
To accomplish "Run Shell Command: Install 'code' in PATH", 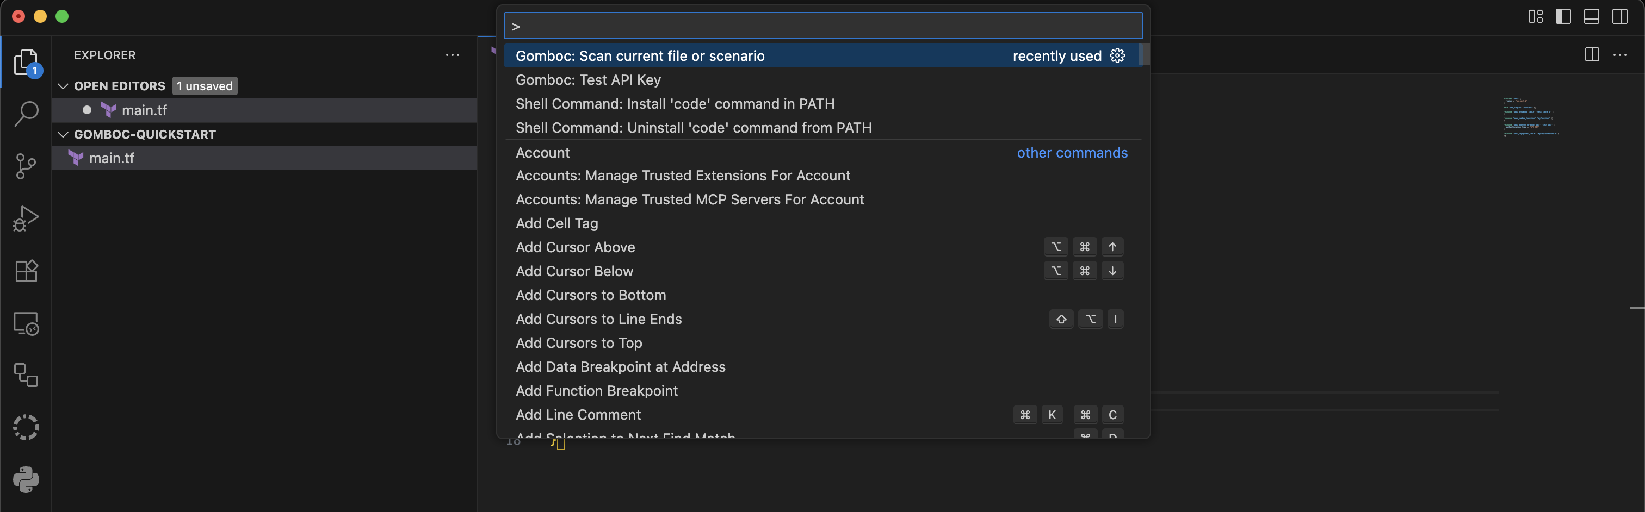I will [x=675, y=103].
